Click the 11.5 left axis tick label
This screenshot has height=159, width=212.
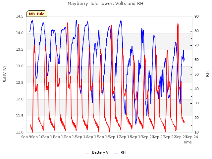(x=20, y=116)
